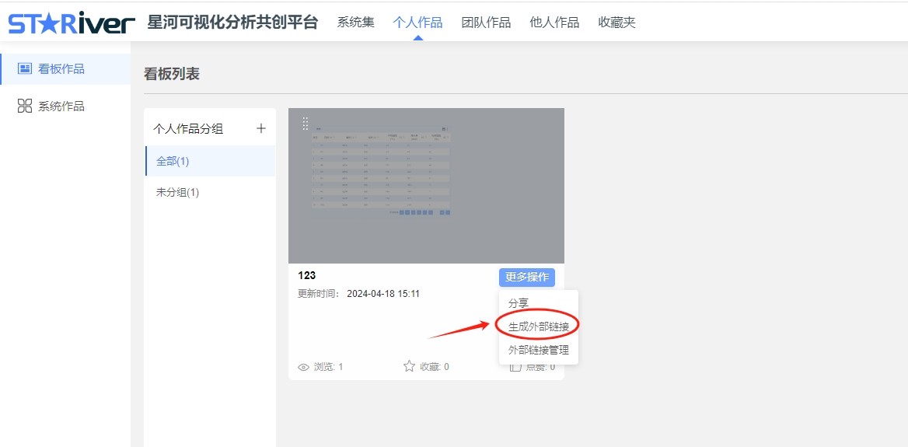Viewport: 908px width, 447px height.
Task: Click the eye 浏览 icon
Action: point(303,367)
